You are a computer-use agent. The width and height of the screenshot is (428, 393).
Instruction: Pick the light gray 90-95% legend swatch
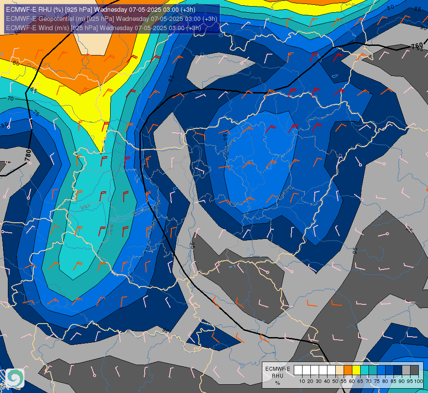(x=406, y=370)
